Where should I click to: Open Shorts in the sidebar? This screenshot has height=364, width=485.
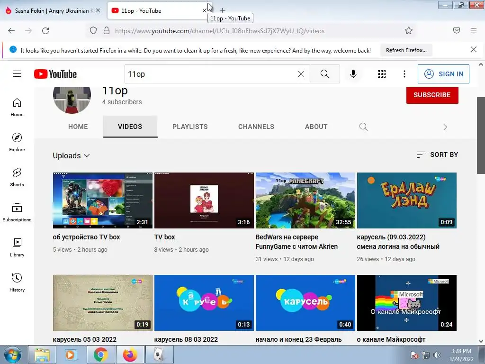pyautogui.click(x=17, y=177)
